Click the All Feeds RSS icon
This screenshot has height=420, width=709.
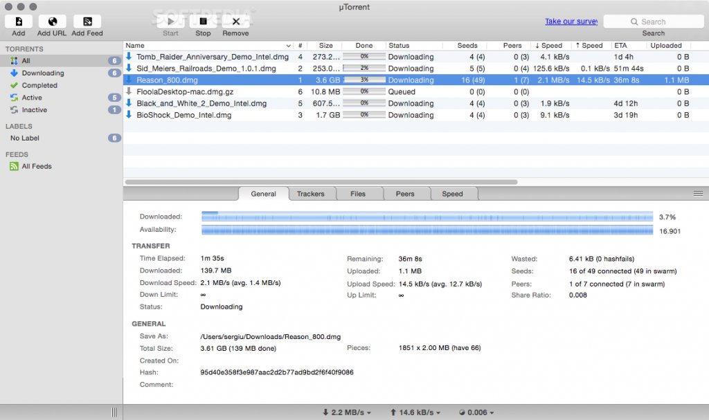(14, 166)
